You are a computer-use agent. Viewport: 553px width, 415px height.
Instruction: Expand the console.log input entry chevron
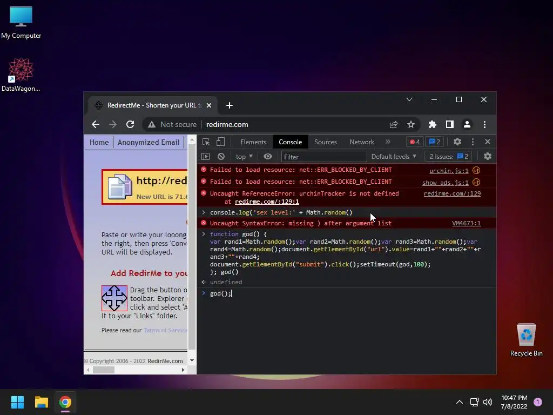204,212
